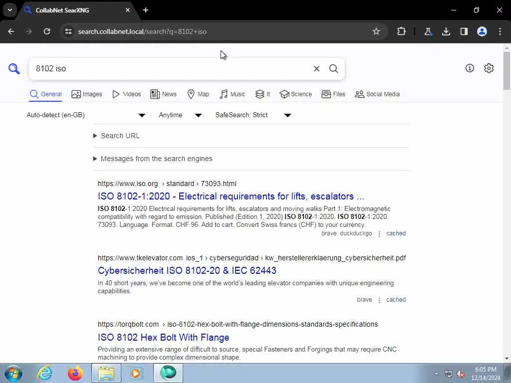Switch to the Images tab
The width and height of the screenshot is (511, 383).
pos(86,94)
